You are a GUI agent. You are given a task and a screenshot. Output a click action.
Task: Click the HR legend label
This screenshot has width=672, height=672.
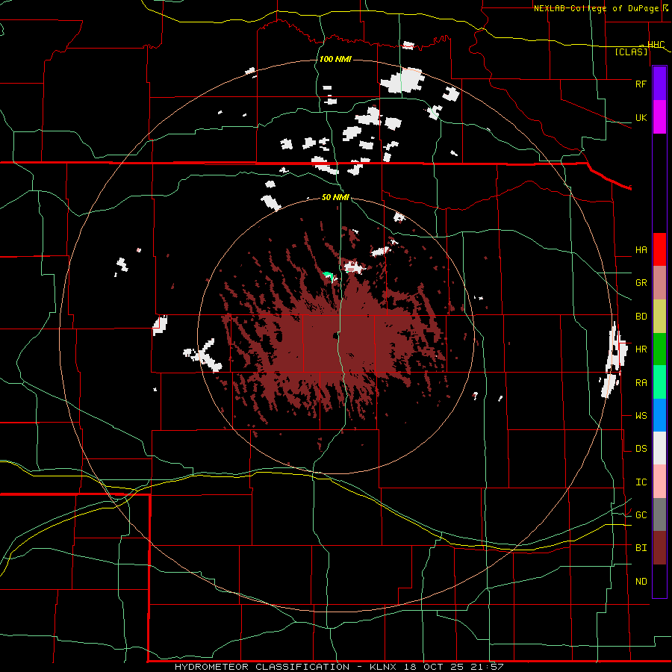click(641, 349)
